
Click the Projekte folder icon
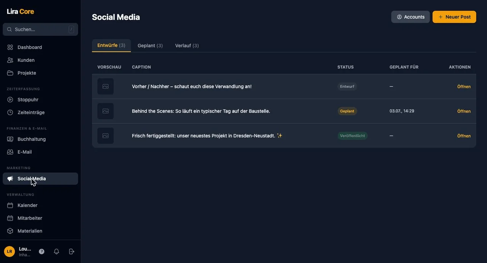[x=10, y=73]
